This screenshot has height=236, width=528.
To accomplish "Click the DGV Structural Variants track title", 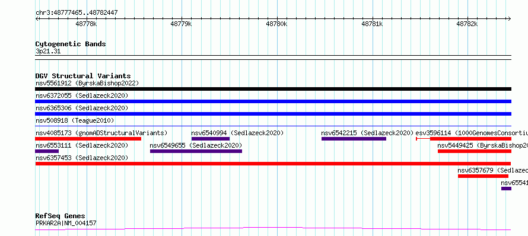I will coord(83,76).
